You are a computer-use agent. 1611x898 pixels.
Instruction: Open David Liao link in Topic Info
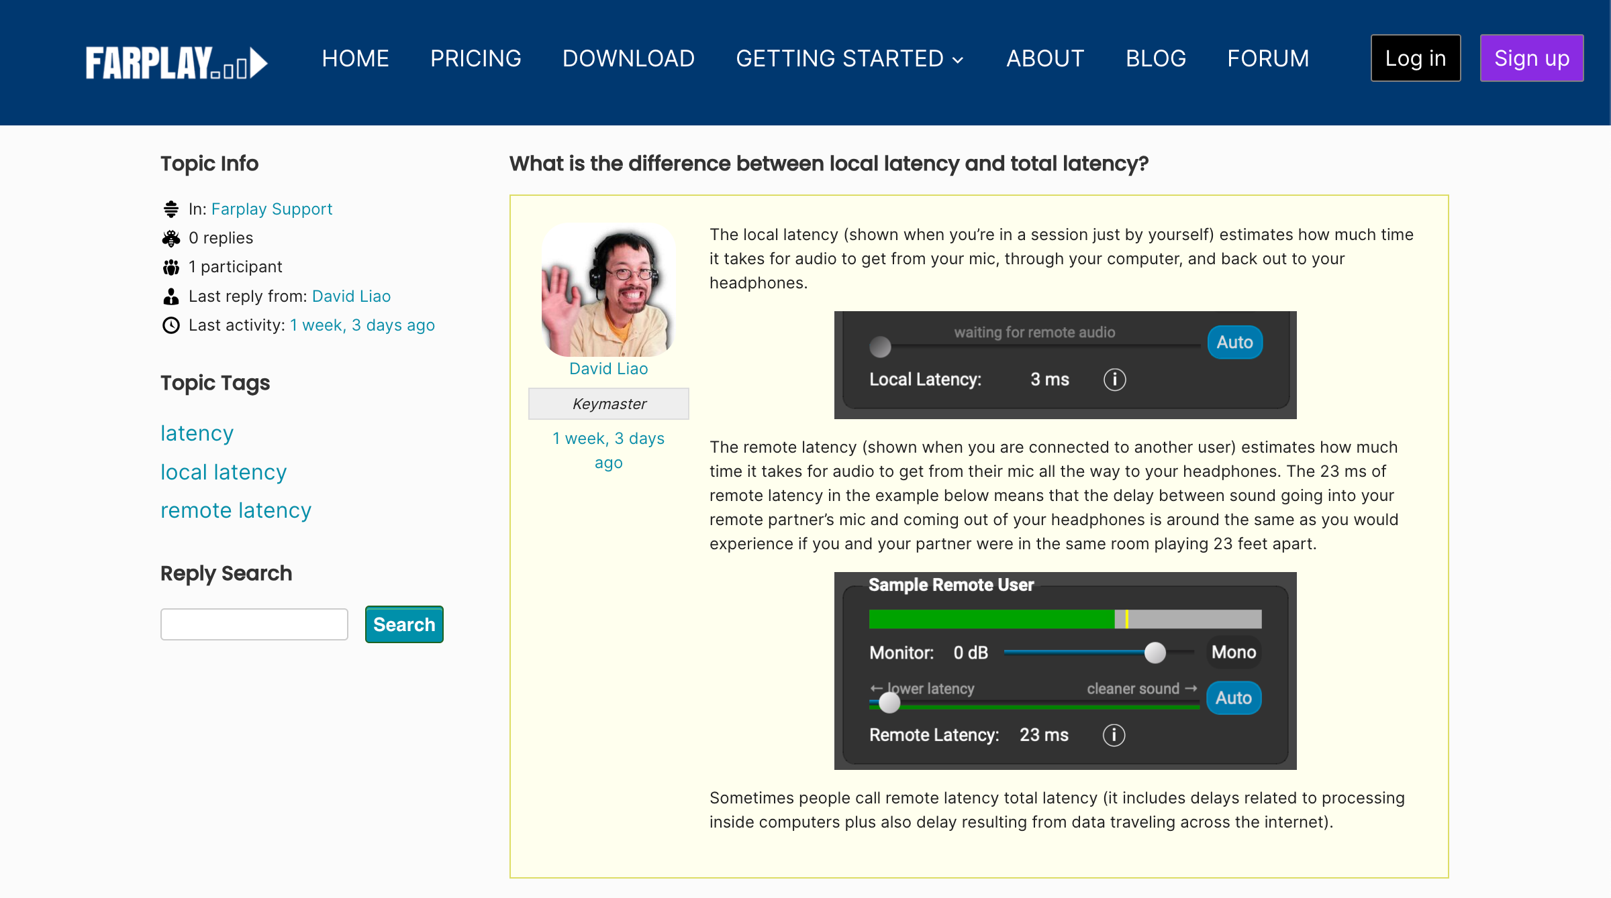tap(351, 296)
